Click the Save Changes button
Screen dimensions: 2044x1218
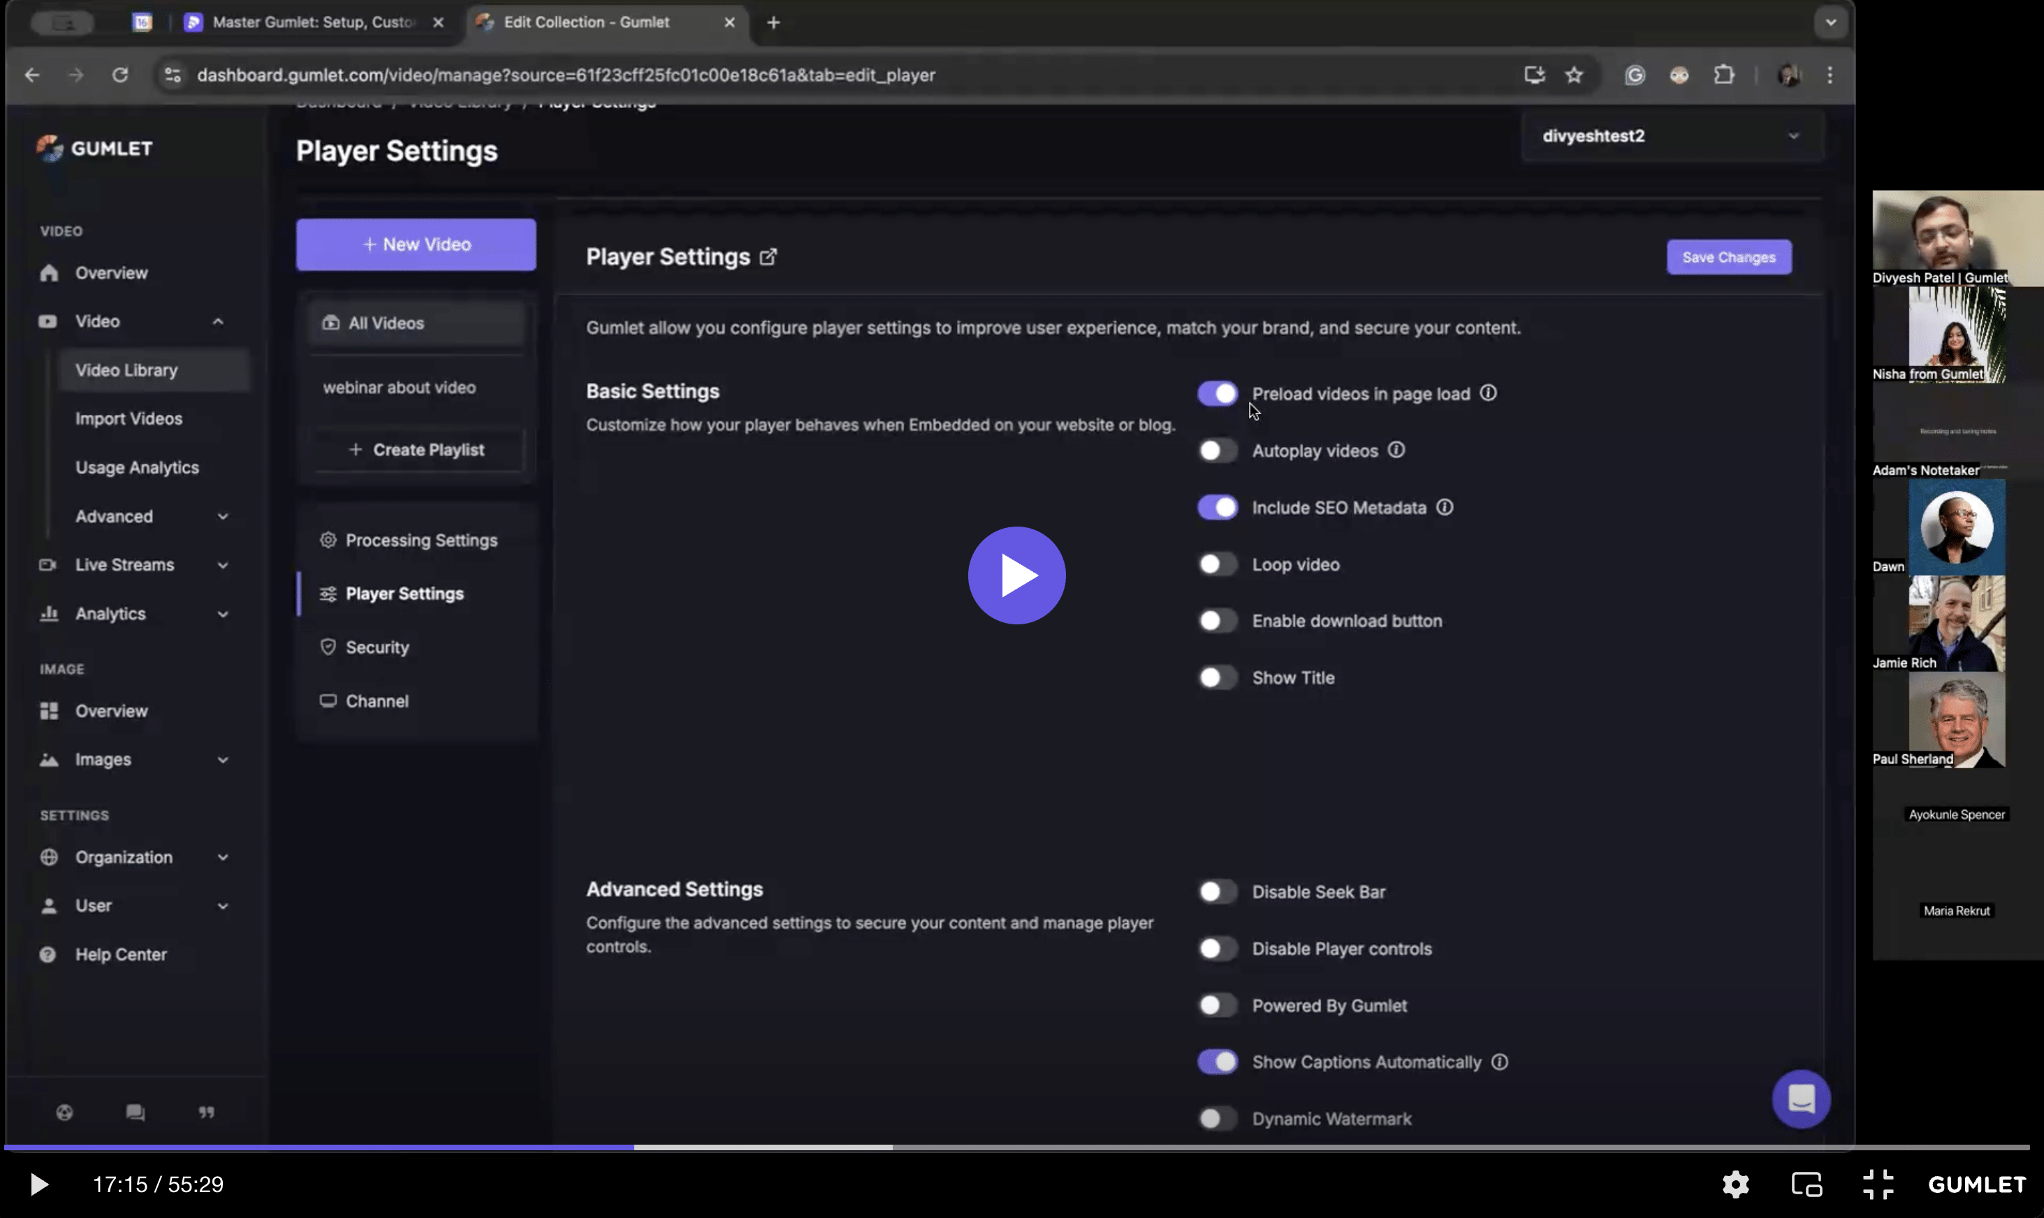1729,257
